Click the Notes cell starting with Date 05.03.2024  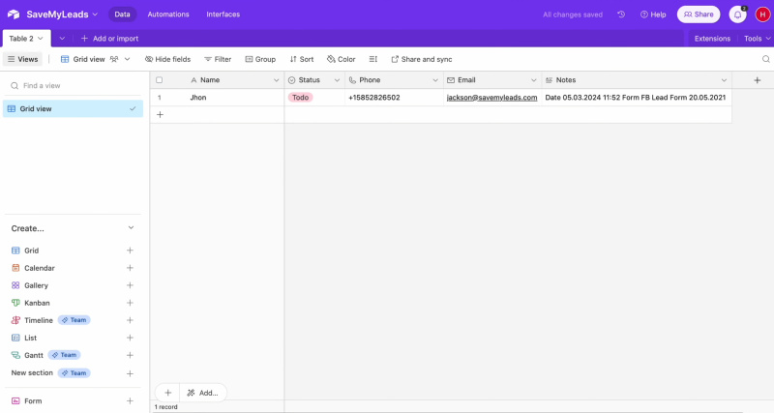tap(637, 98)
